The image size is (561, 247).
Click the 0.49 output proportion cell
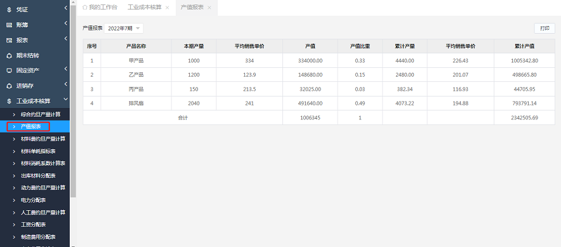(x=360, y=103)
